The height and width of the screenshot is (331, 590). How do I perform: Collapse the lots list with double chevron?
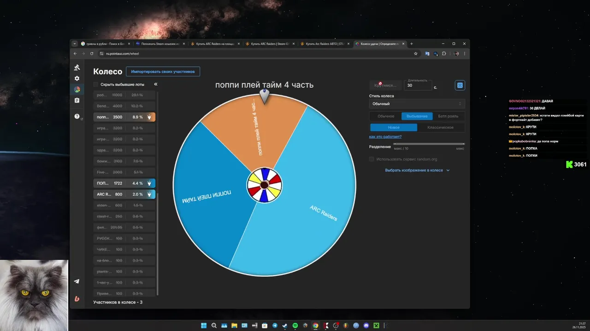[156, 84]
